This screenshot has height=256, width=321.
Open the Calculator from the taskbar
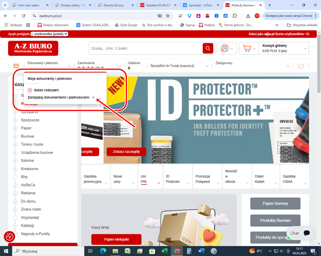189,251
